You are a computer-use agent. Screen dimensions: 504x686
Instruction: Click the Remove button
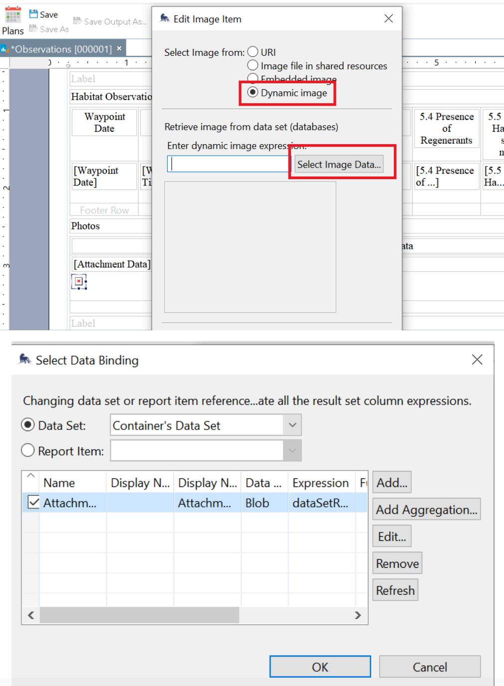(397, 563)
